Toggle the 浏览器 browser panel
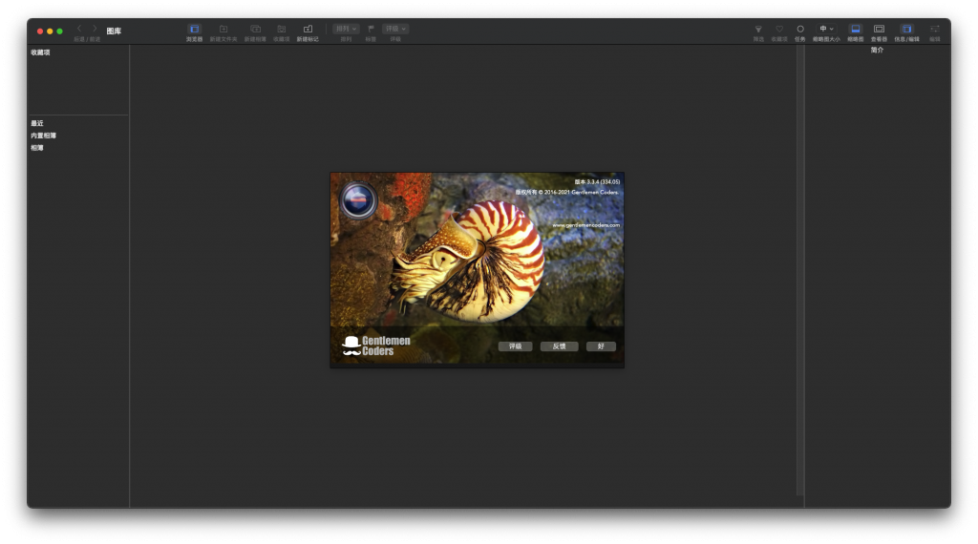Screen dimensions: 978x544 195,30
